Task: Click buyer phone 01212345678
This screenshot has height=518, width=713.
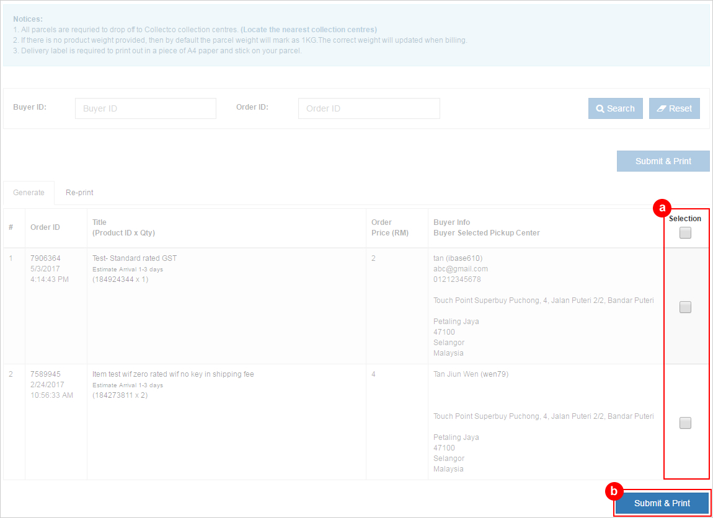Action: pyautogui.click(x=457, y=279)
